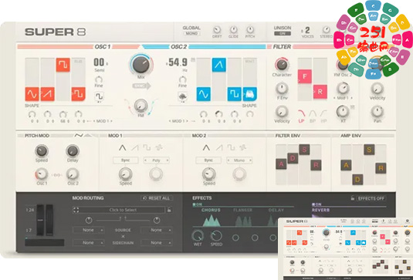Screen dimensions: 413x280
Task: Toggle Sync in MOD 1
Action: 125,160
